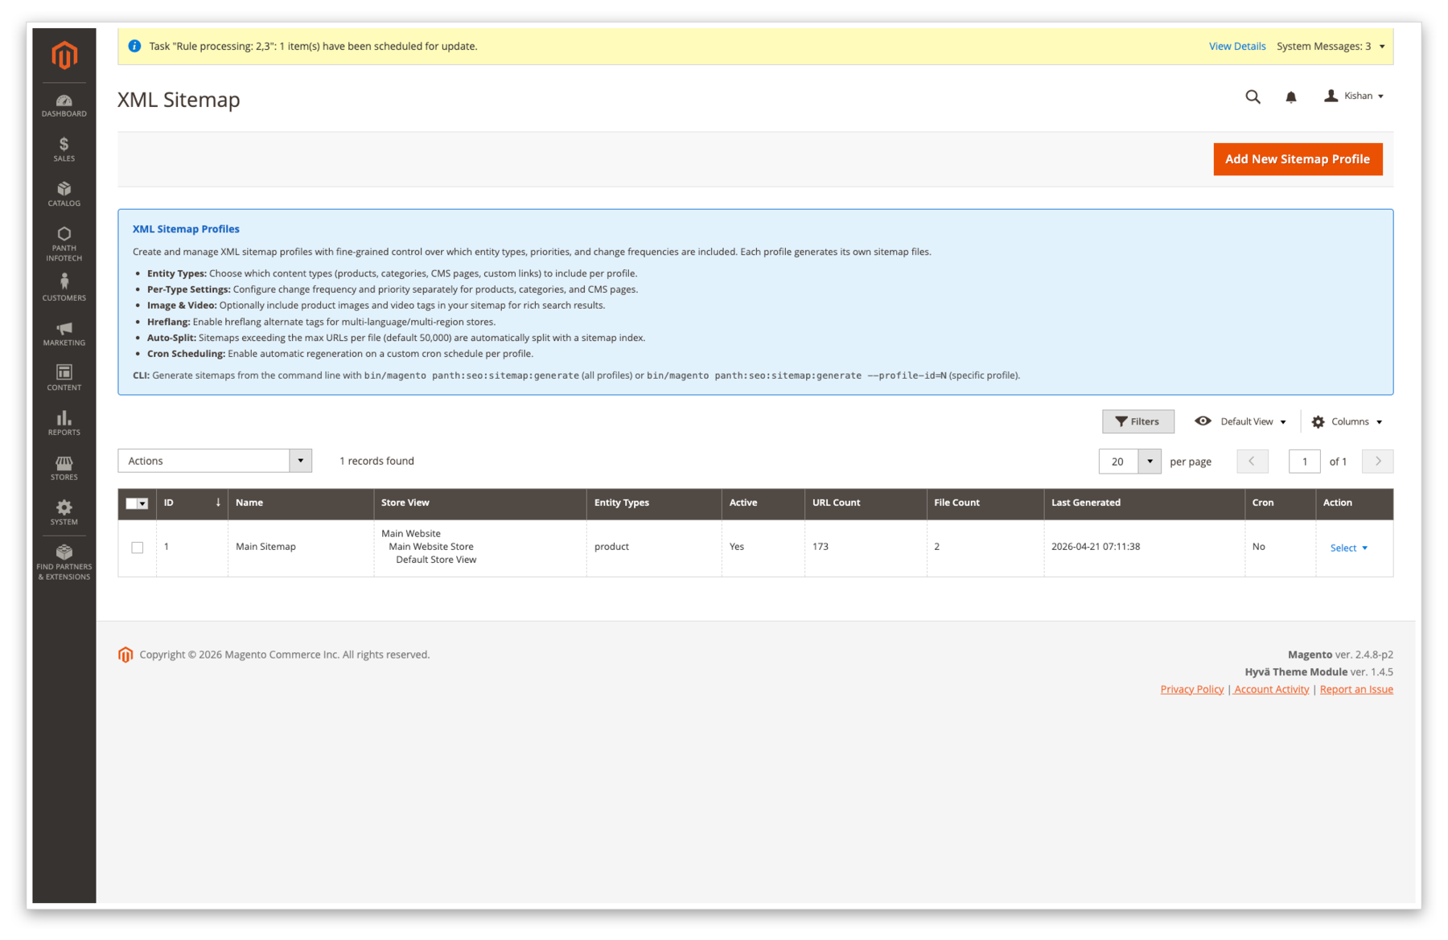Click the notifications bell icon
This screenshot has width=1448, height=940.
[1290, 97]
